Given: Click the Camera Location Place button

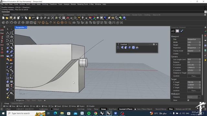Looking at the screenshot, I should pos(194,76).
